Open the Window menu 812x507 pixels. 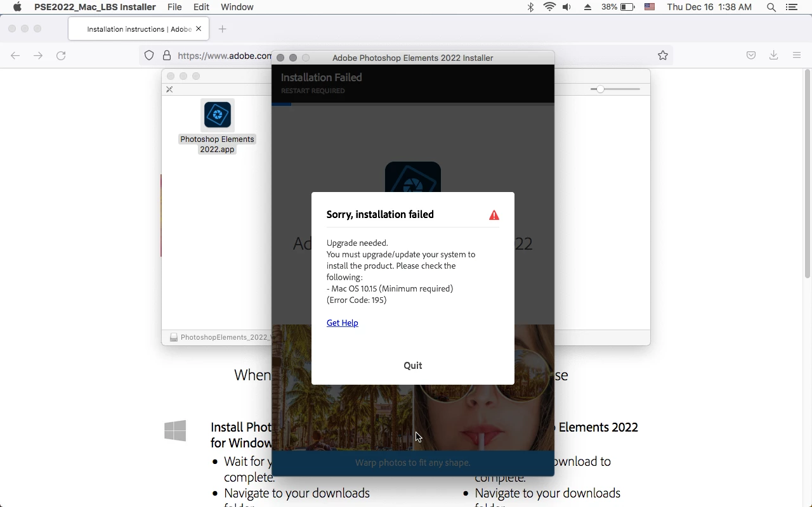point(237,7)
